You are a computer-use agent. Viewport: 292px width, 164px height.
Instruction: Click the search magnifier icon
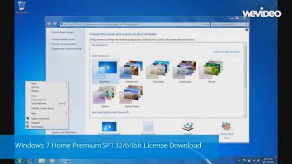pyautogui.click(x=246, y=24)
